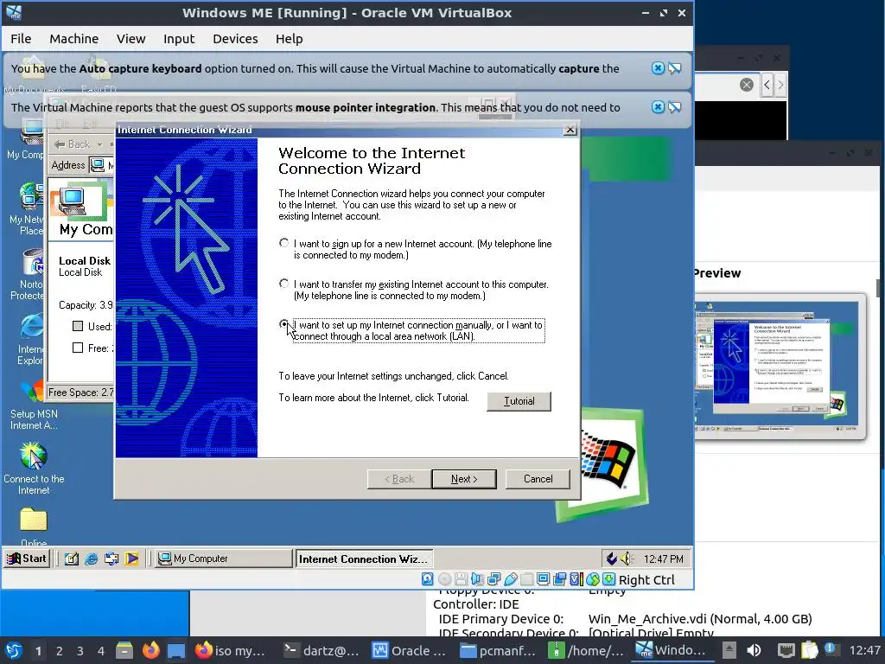Click the VirtualBox hard disk activity indicator
Viewport: 885px width, 664px height.
point(427,579)
